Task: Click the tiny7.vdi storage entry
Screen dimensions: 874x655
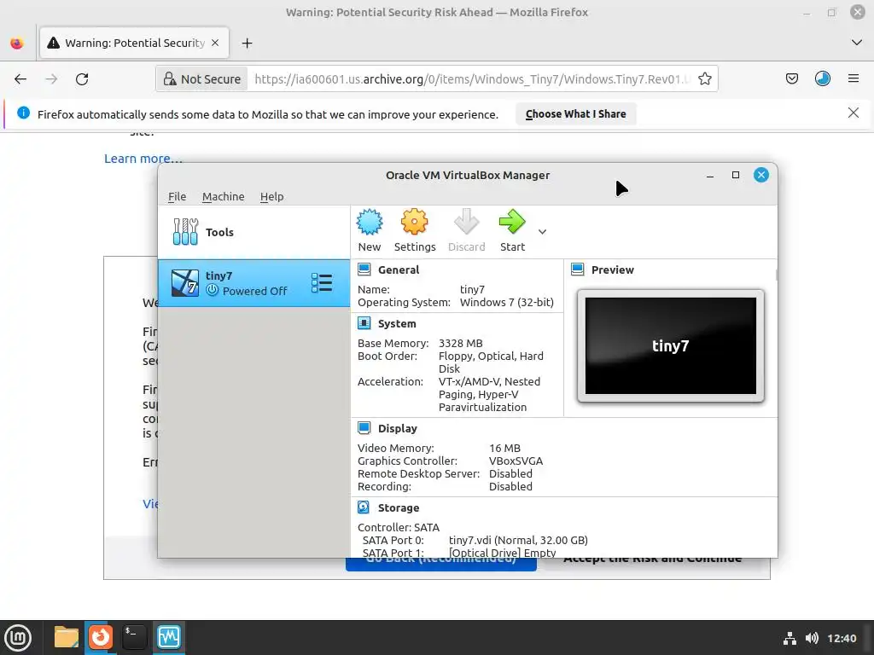Action: 518,540
